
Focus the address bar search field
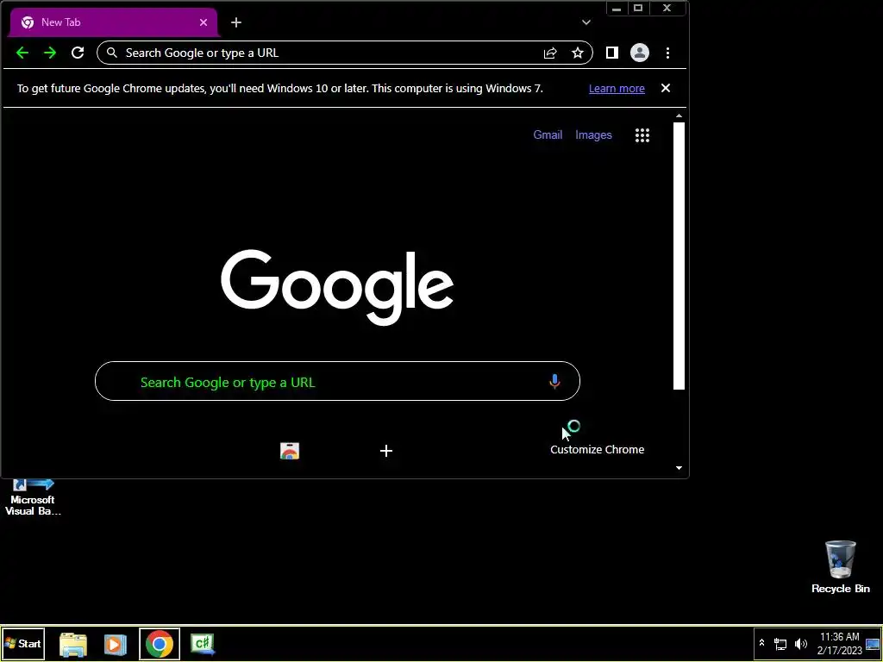tap(345, 53)
